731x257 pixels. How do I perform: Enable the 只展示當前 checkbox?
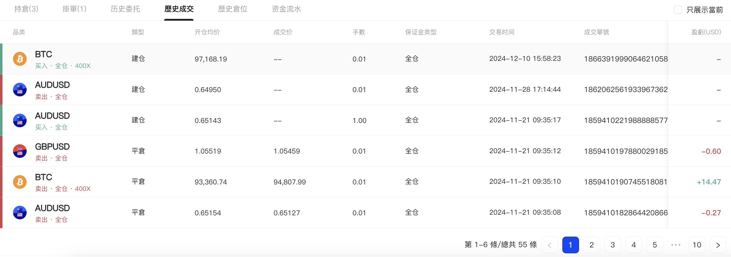pyautogui.click(x=678, y=10)
